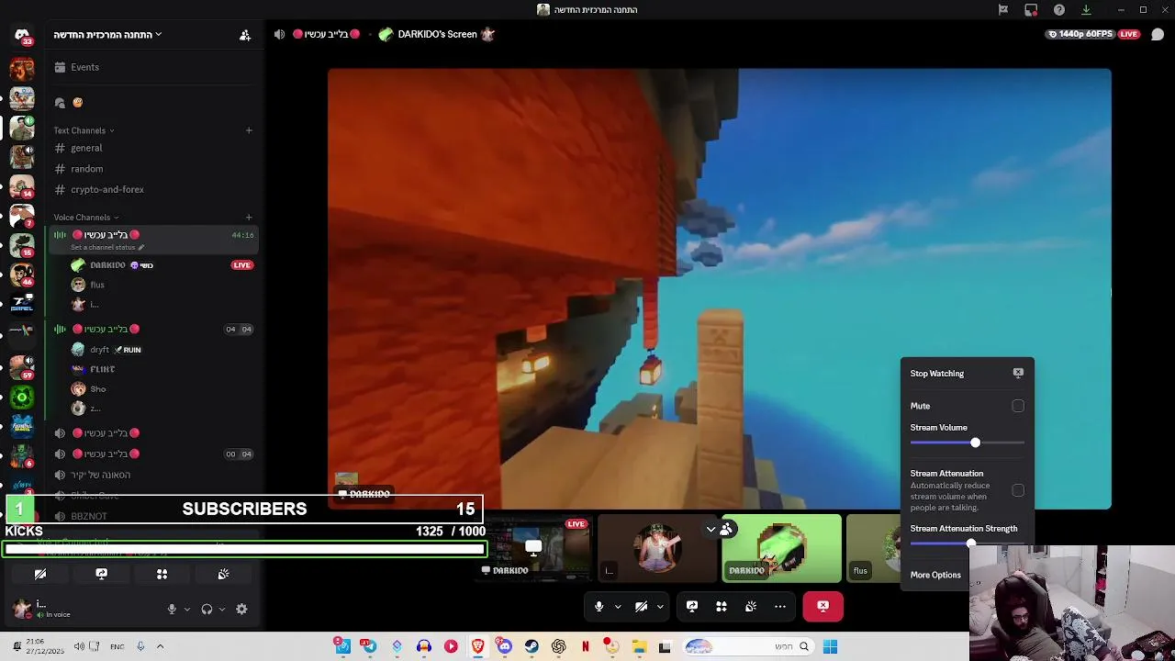The width and height of the screenshot is (1175, 661).
Task: Select the flus participant tile
Action: click(x=874, y=549)
